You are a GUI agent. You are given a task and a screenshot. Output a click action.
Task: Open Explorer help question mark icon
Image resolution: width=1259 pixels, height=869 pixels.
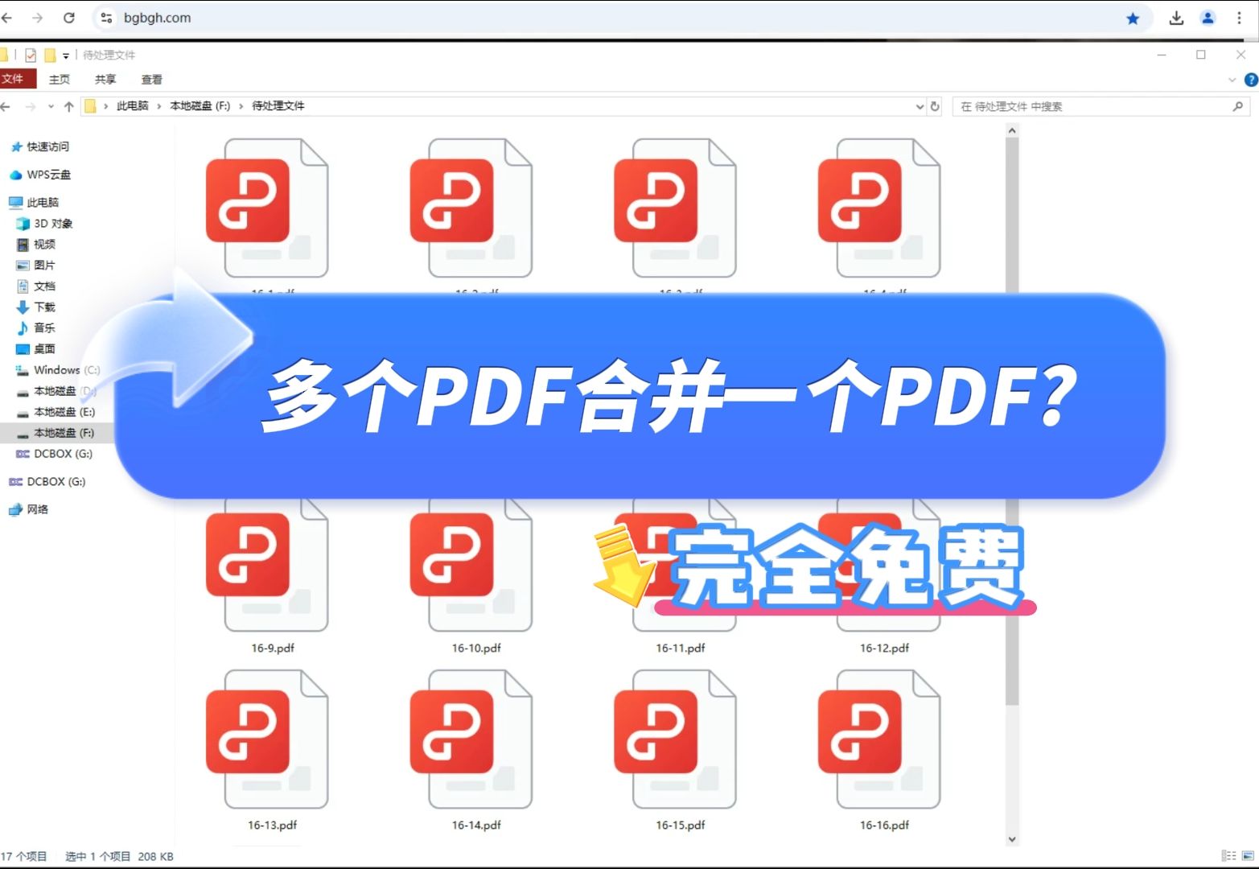[x=1251, y=80]
